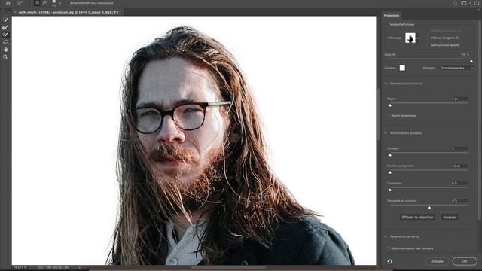Click the Properties panel vertical scrollbar
The height and width of the screenshot is (271, 482).
[480, 120]
